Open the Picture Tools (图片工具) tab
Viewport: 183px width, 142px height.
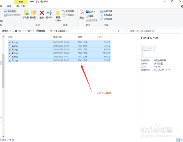click(x=20, y=6)
